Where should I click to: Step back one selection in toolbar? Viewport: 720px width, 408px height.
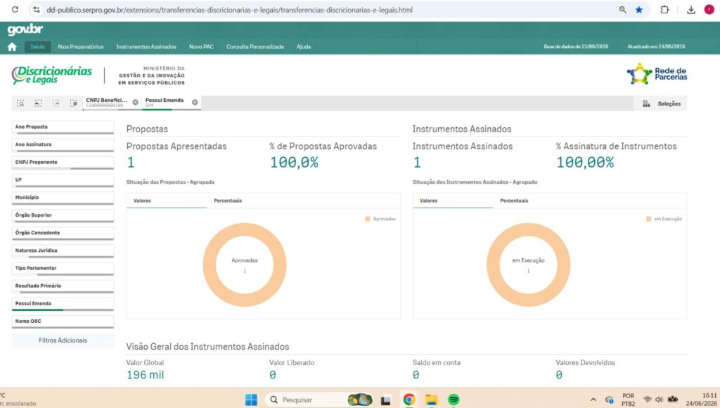[38, 103]
